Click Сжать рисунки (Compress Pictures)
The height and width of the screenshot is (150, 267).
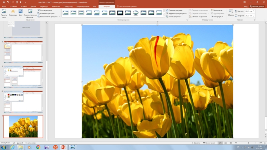(x=45, y=10)
